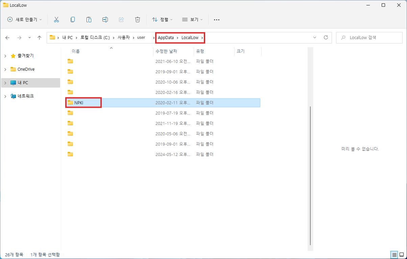Select the folder dated 2019-07-19
This screenshot has width=407, height=259.
[164, 113]
